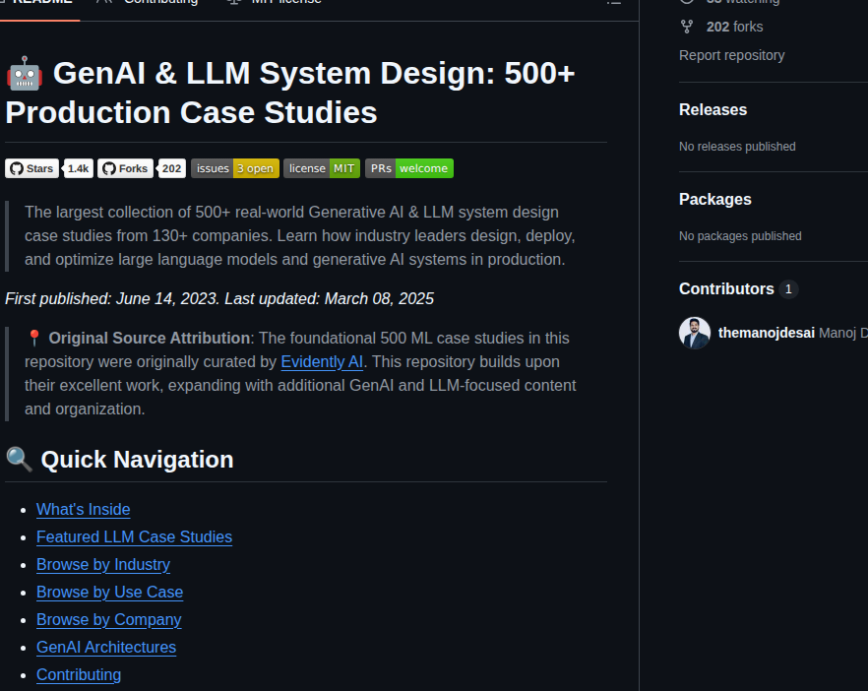868x691 pixels.
Task: Click the 'No releases published' text
Action: point(737,147)
